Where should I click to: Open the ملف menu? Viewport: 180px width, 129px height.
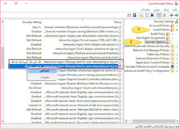tap(175, 10)
